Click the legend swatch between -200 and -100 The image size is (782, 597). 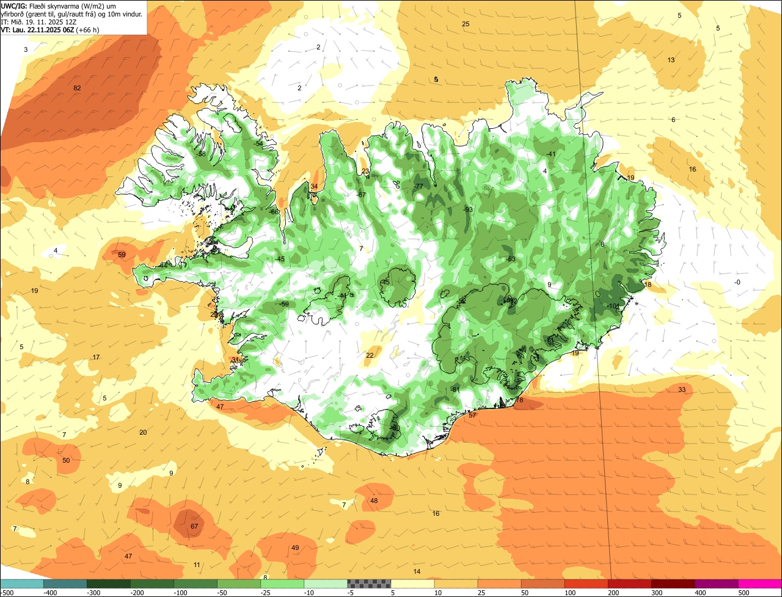[x=152, y=584]
